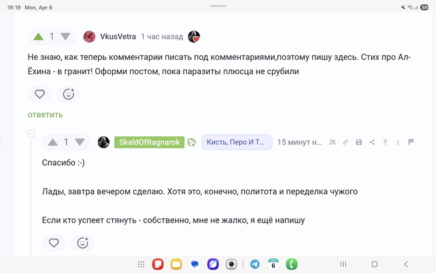Tap the Back navigation button
Image resolution: width=436 pixels, height=273 pixels.
point(406,264)
